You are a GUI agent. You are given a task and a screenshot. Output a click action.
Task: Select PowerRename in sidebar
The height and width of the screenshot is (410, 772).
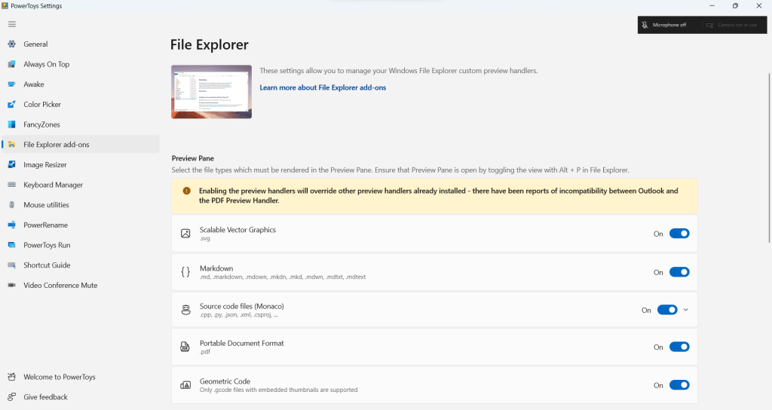81,225
